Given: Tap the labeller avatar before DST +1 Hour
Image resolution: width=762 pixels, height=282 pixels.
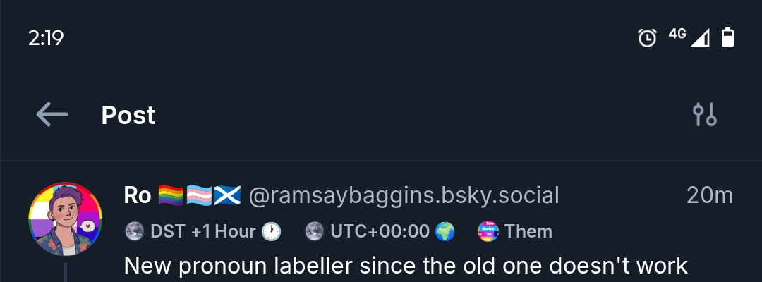Looking at the screenshot, I should pyautogui.click(x=134, y=231).
